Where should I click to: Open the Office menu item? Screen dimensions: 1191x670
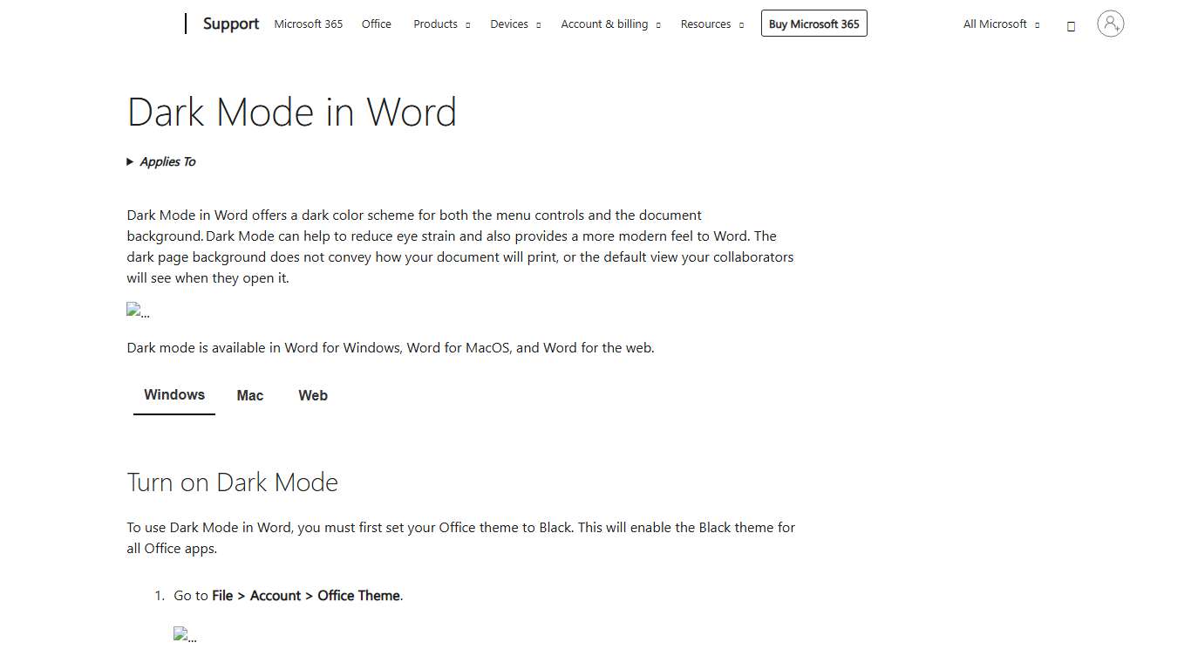click(376, 24)
